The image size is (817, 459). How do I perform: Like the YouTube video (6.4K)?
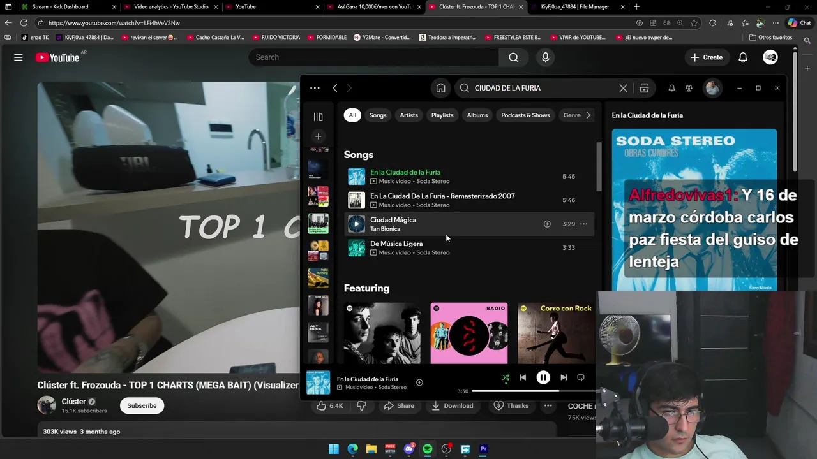(x=330, y=405)
